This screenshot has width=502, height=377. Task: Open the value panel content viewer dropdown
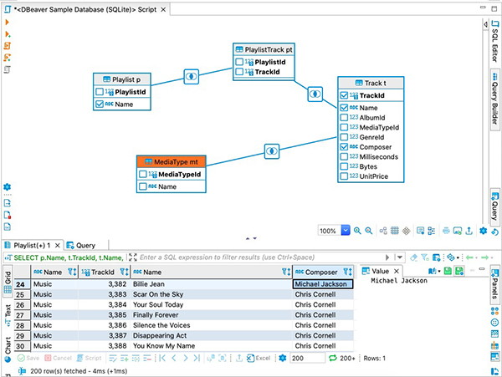point(439,271)
